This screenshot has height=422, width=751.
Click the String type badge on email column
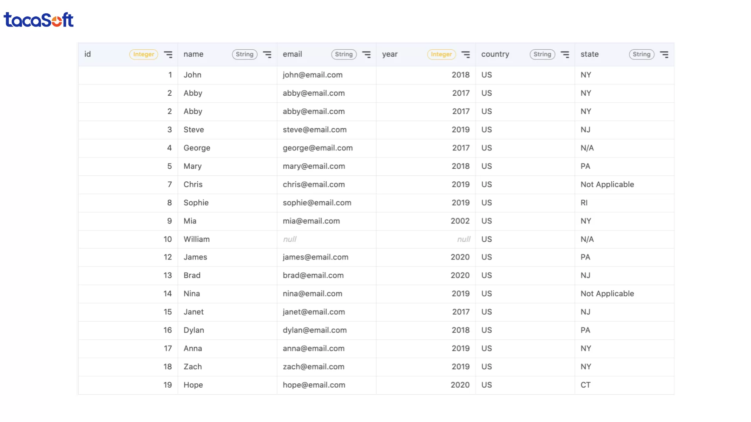point(344,54)
